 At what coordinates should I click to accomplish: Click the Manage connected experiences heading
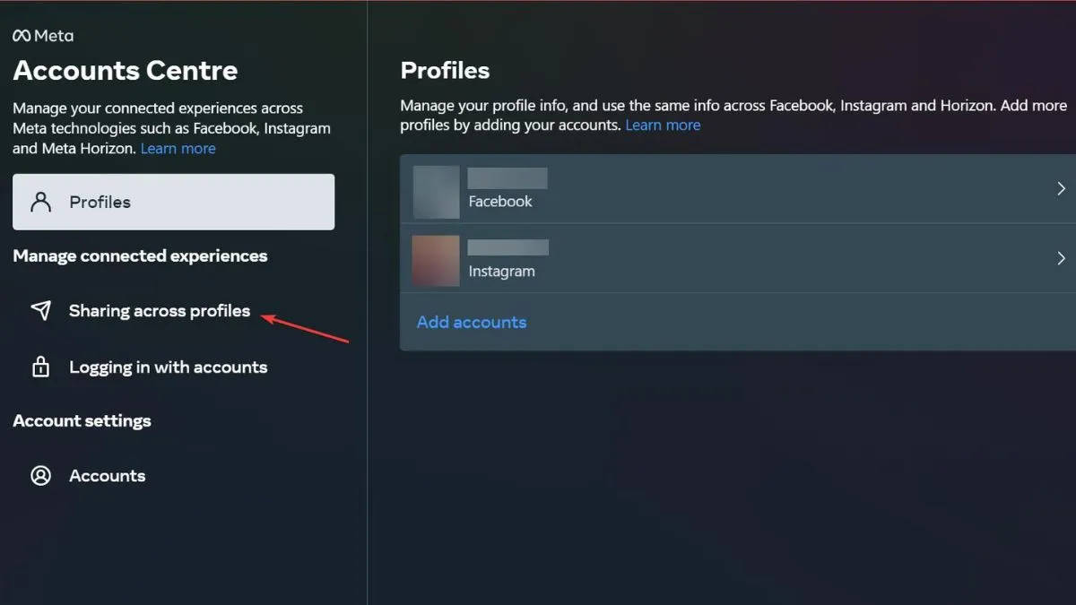point(140,256)
